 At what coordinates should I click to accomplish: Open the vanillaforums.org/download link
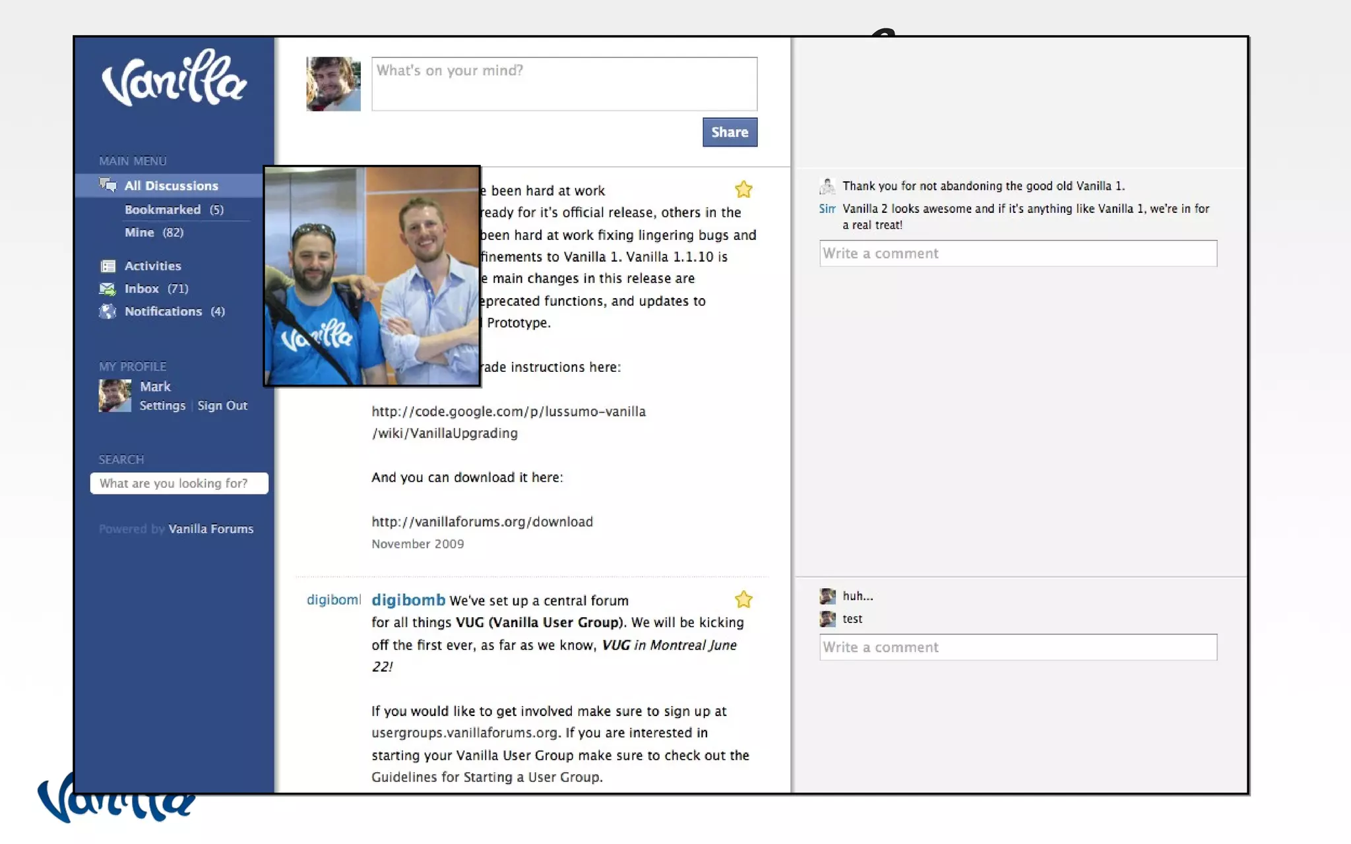pyautogui.click(x=482, y=522)
